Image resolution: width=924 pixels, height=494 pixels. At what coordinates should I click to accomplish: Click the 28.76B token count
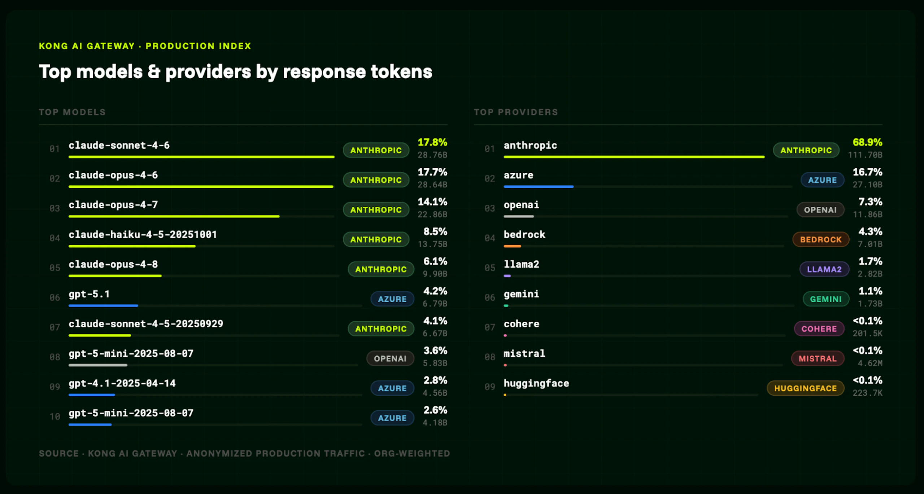[432, 155]
